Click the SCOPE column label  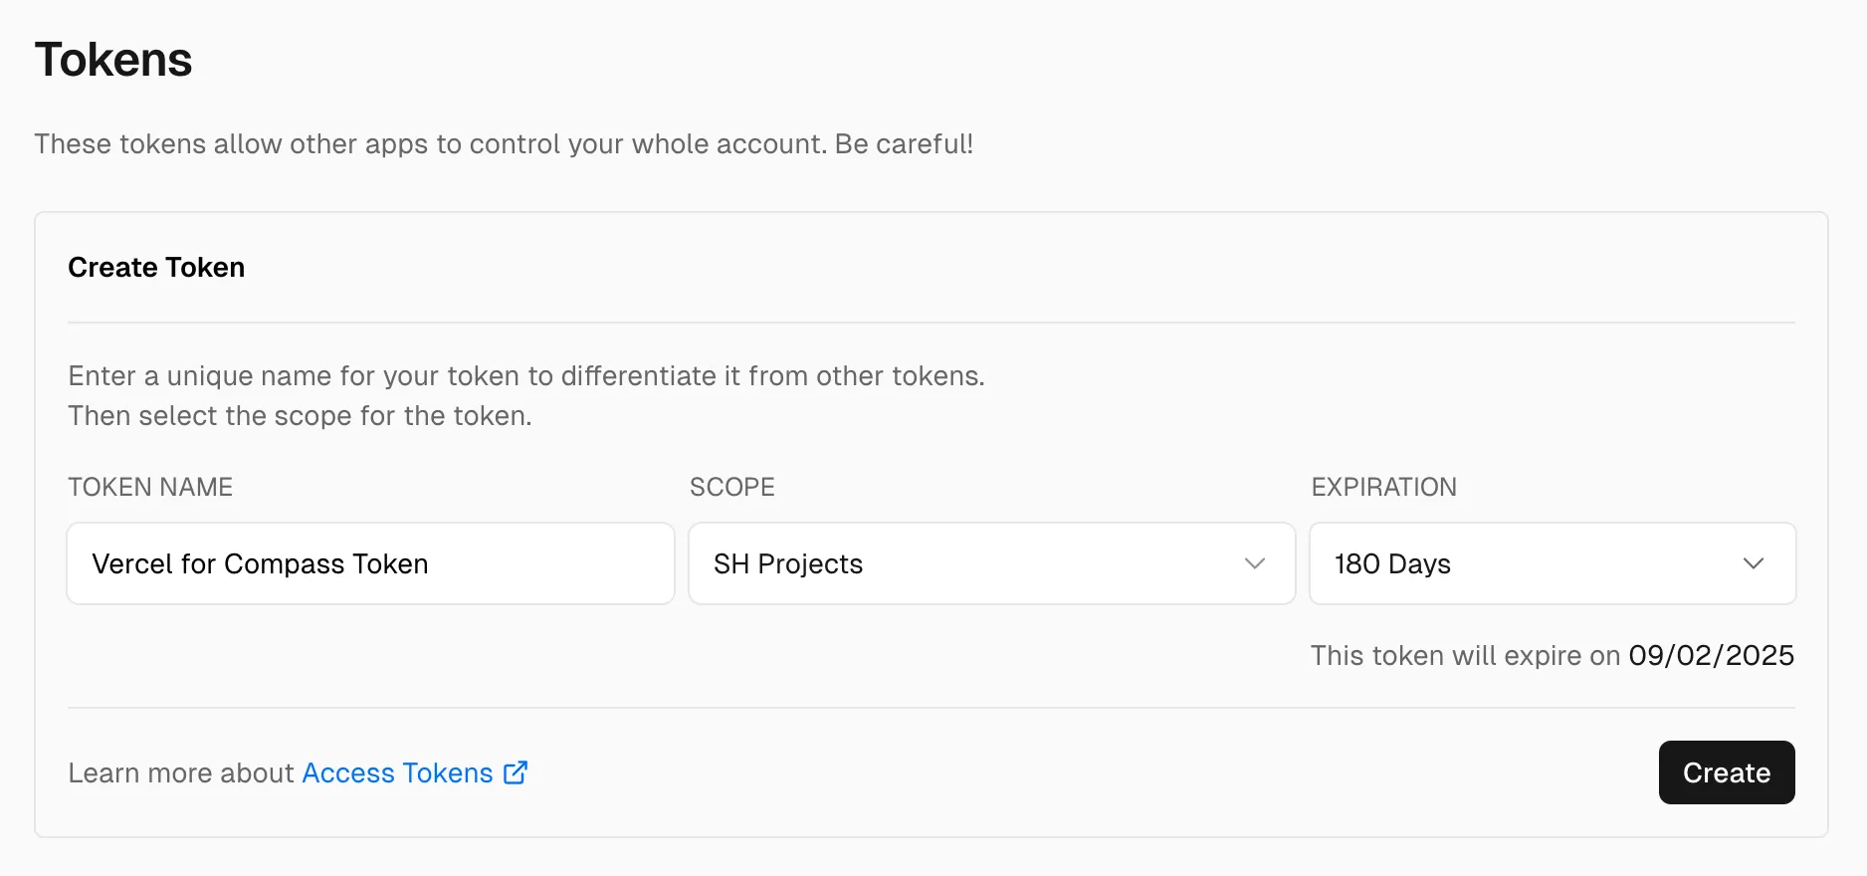coord(732,487)
